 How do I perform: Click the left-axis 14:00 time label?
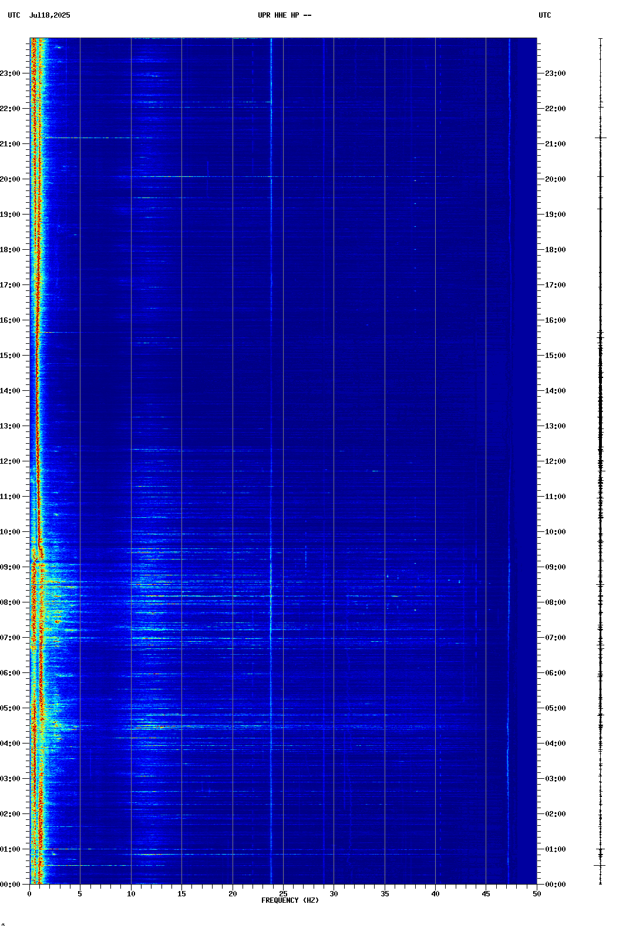pyautogui.click(x=10, y=391)
